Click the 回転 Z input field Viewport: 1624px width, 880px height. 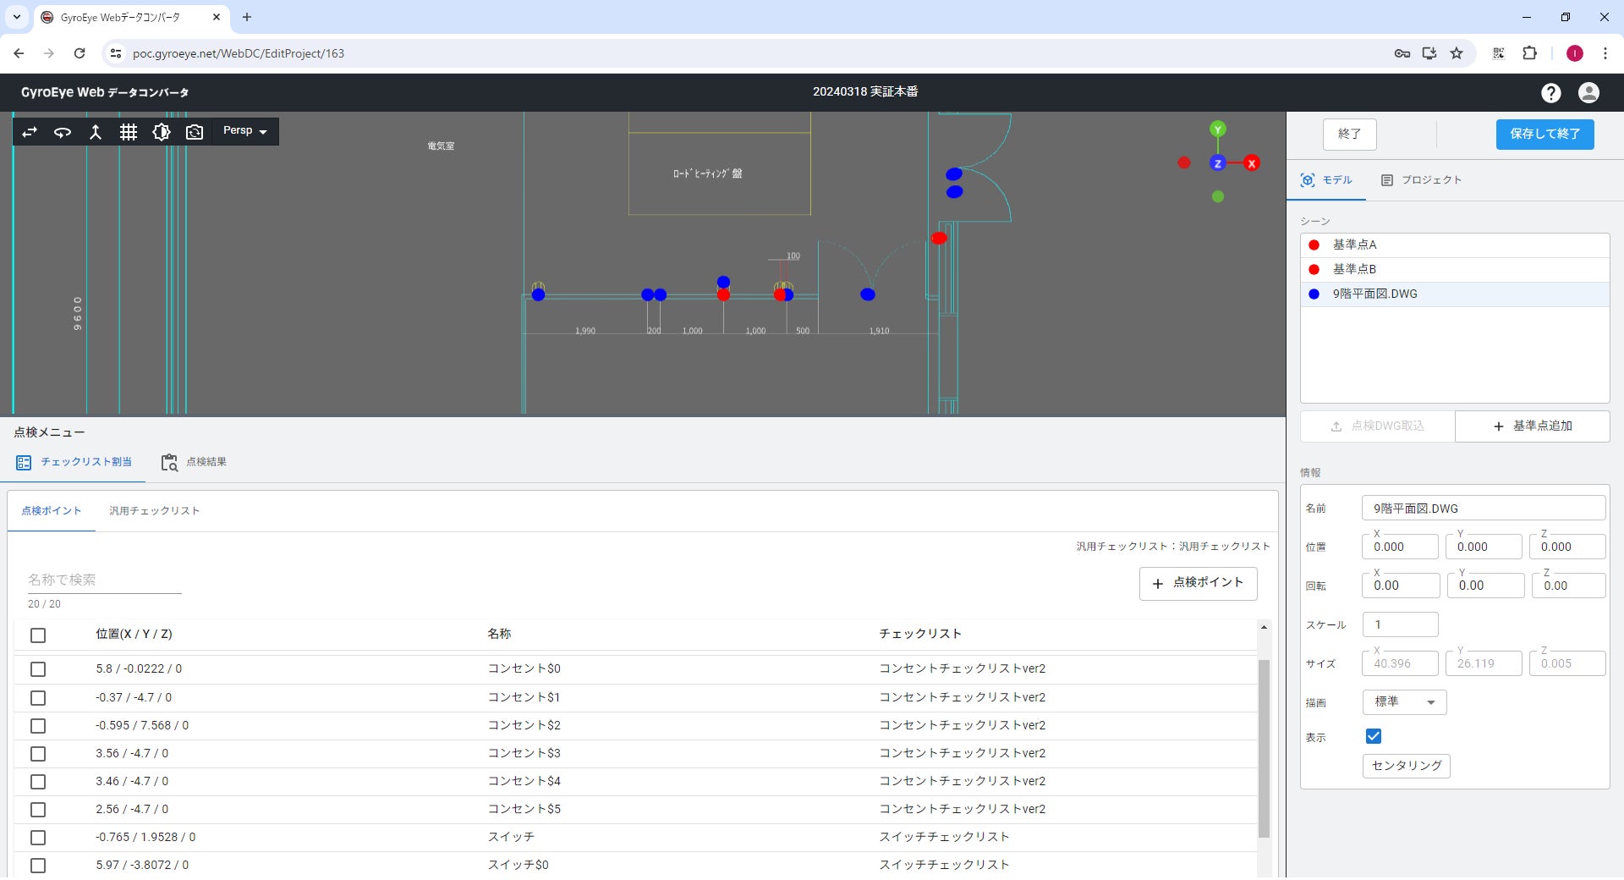[1568, 586]
